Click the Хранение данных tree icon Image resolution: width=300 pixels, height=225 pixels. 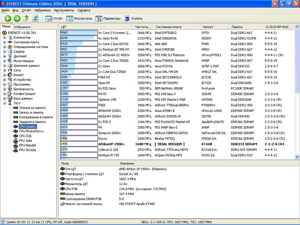click(10, 66)
